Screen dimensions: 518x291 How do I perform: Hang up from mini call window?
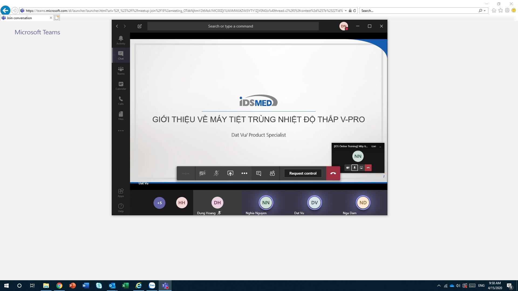pyautogui.click(x=368, y=168)
